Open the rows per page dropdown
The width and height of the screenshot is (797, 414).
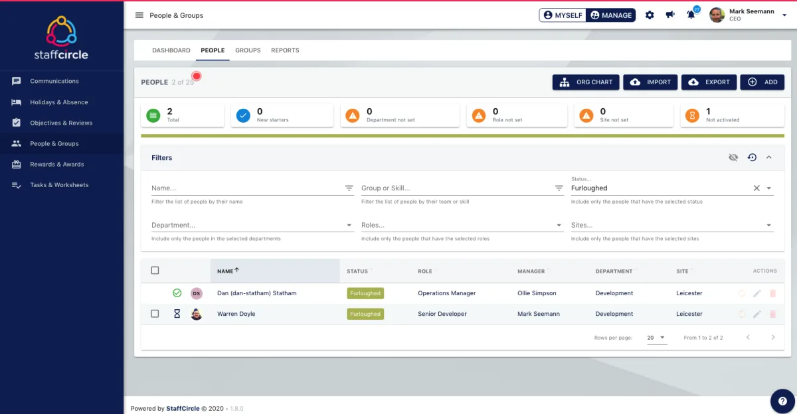656,338
